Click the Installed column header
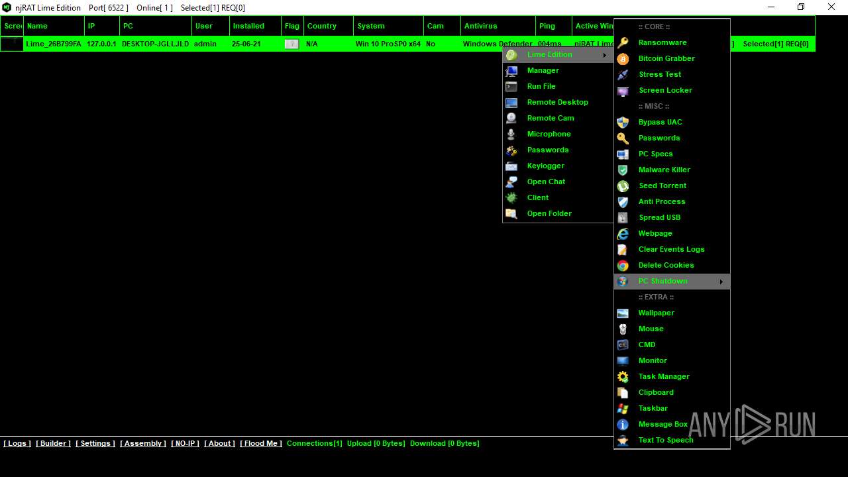The width and height of the screenshot is (848, 477). click(x=255, y=26)
